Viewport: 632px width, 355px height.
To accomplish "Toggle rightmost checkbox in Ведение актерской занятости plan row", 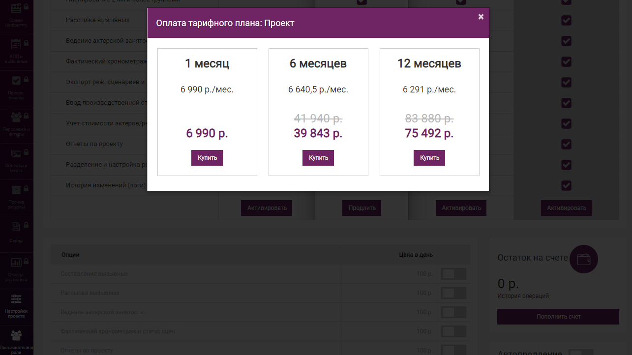I will [566, 41].
